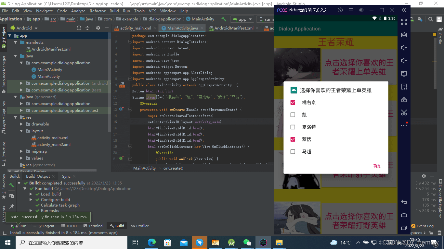Viewport: 444px width, 249px height.
Task: Check 凯 checkbox in dialog
Action: [x=293, y=115]
